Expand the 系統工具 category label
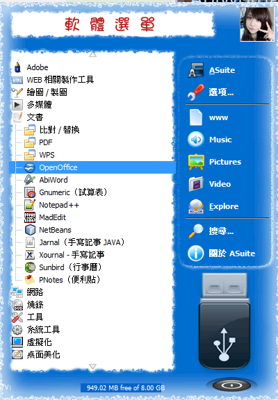278x400 pixels. (43, 330)
